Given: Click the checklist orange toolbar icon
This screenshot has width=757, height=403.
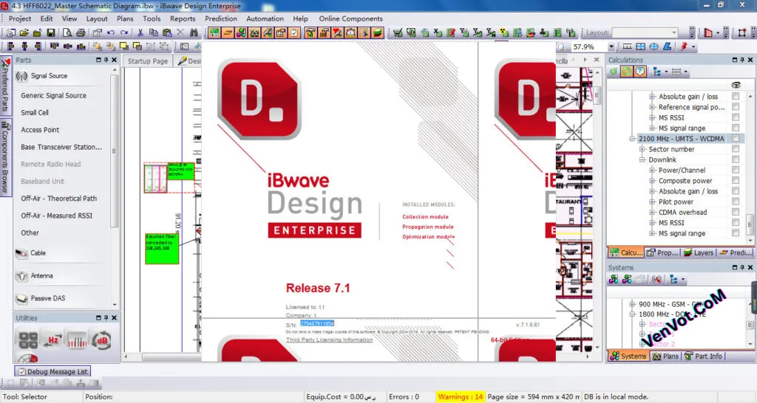Looking at the screenshot, I should (x=294, y=32).
